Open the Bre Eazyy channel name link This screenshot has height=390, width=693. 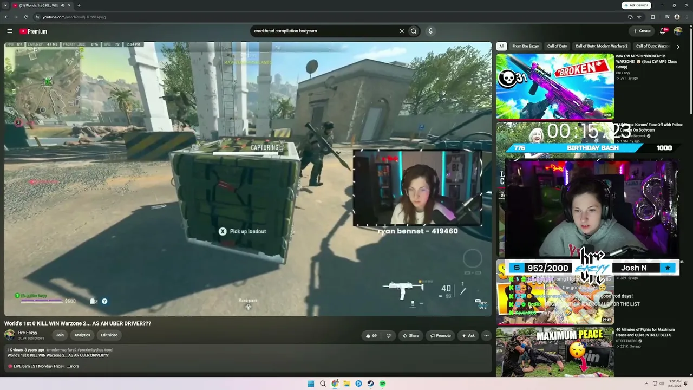tap(28, 333)
